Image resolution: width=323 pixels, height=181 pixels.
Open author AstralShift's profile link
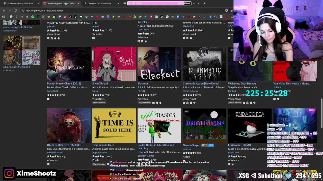pos(52,91)
